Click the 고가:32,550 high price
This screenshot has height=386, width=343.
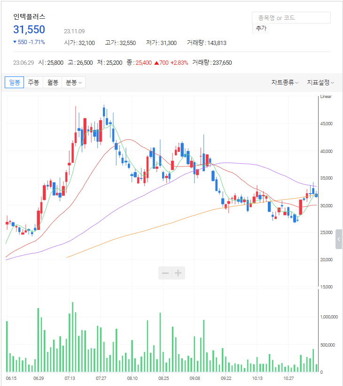[120, 43]
